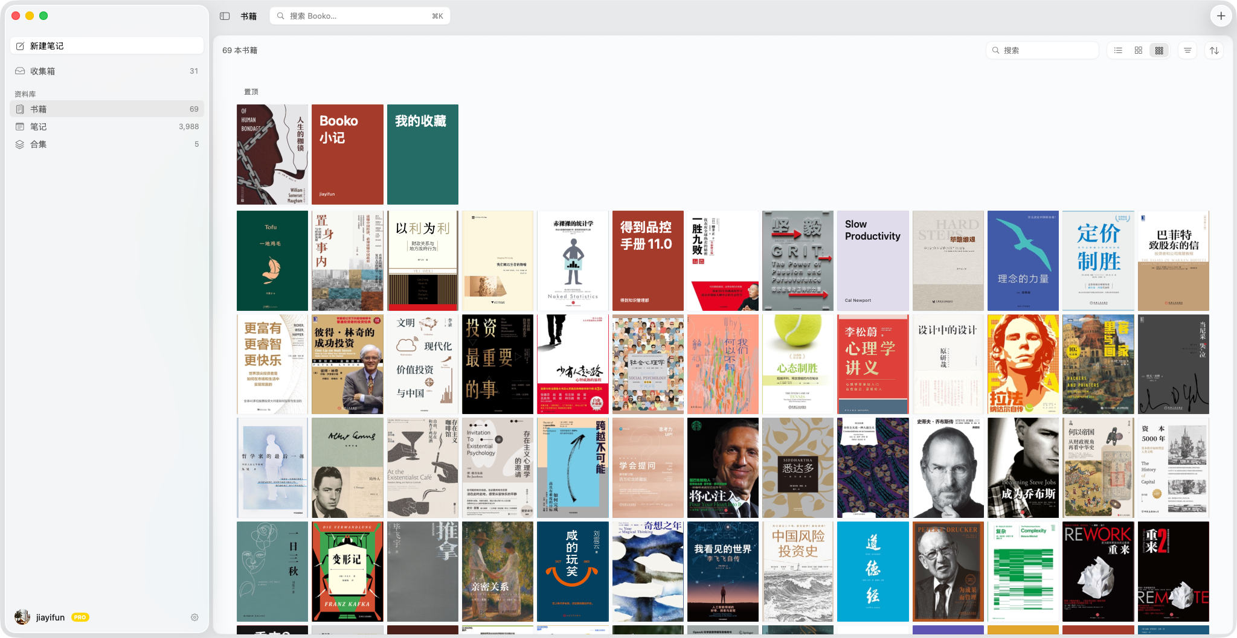Select 书籍 in the sidebar library
This screenshot has width=1237, height=638.
coord(107,109)
